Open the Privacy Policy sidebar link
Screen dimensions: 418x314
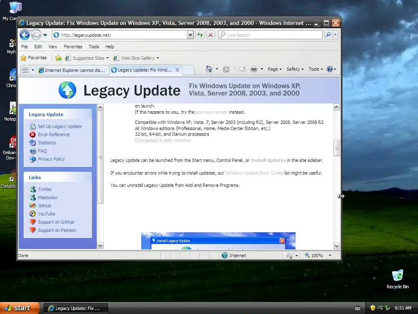click(51, 159)
